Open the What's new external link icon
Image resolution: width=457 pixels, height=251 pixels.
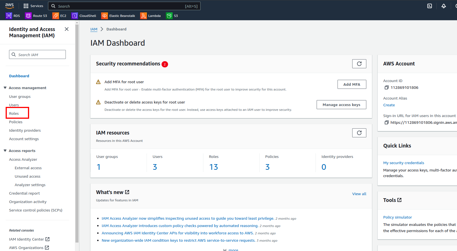pyautogui.click(x=127, y=192)
